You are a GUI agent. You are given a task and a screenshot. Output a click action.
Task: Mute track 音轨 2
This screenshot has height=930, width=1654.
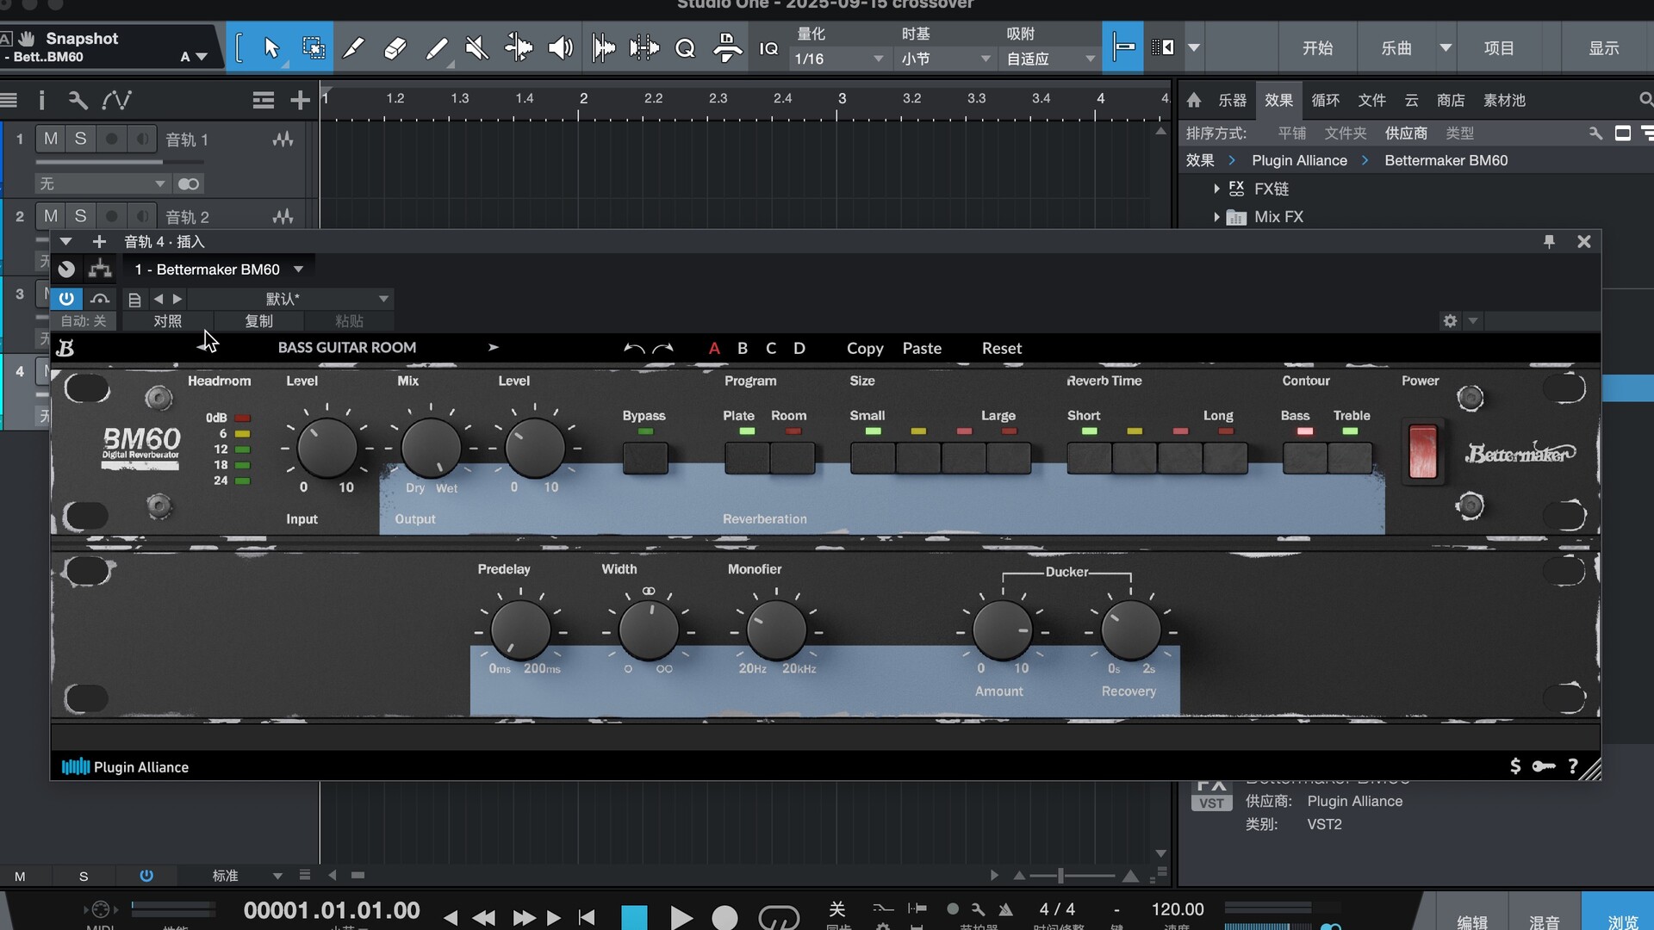[51, 216]
